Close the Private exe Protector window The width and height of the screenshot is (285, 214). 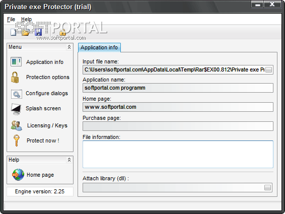pyautogui.click(x=272, y=4)
